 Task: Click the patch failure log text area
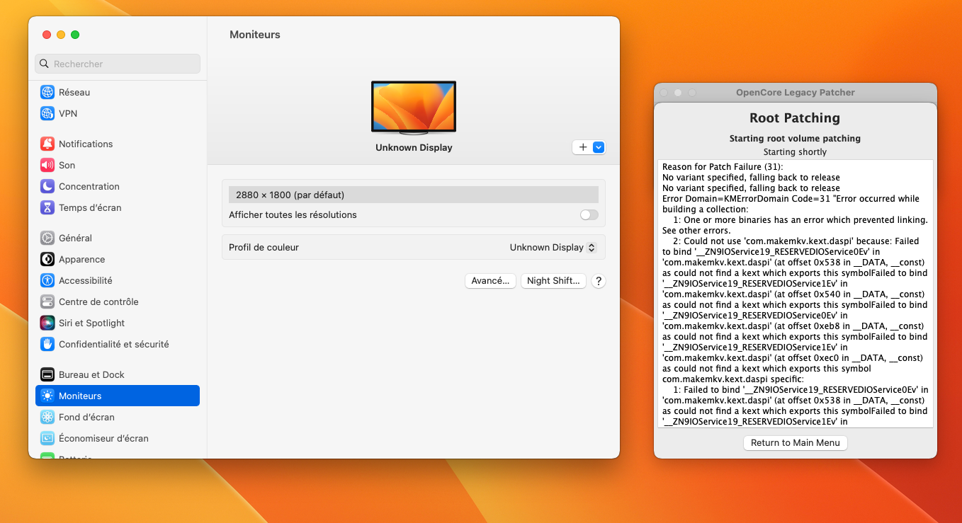pos(796,294)
